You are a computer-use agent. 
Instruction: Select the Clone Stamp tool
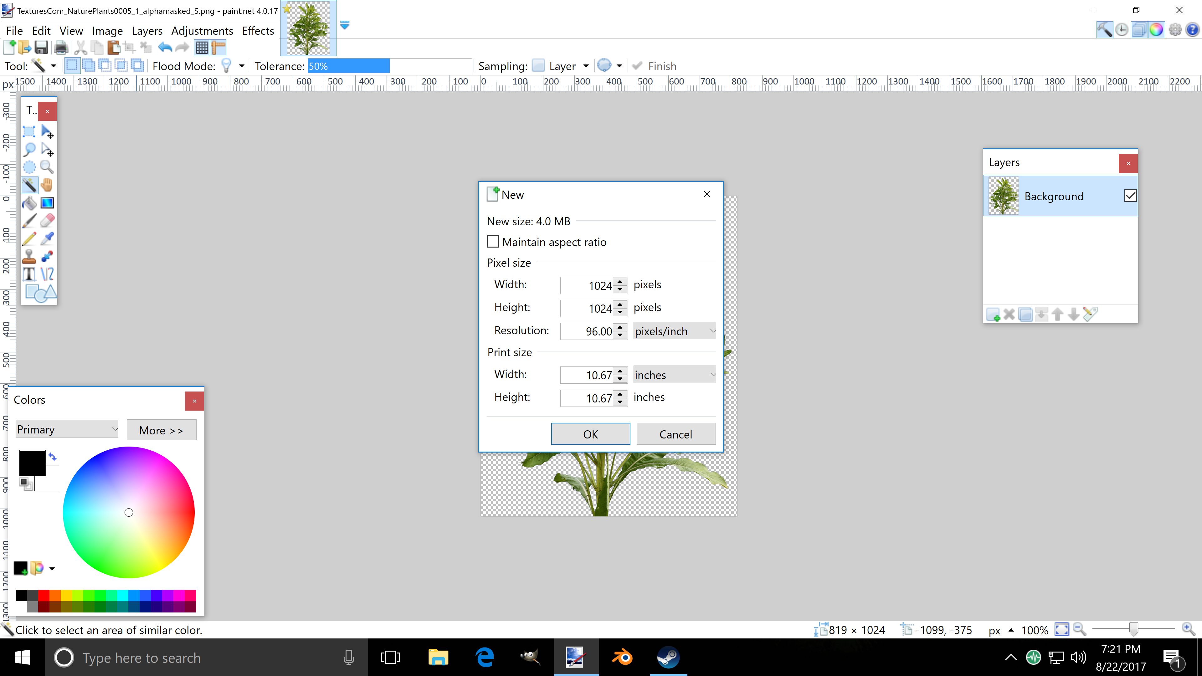29,256
